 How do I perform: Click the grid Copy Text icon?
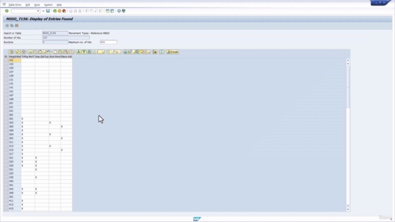click(x=36, y=52)
